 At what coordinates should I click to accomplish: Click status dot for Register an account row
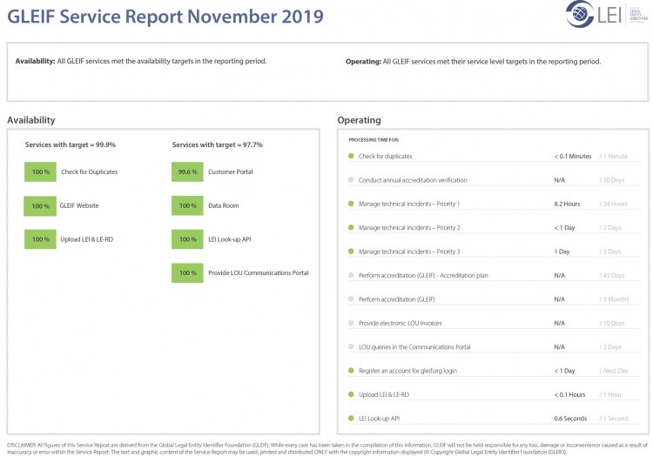coord(351,371)
